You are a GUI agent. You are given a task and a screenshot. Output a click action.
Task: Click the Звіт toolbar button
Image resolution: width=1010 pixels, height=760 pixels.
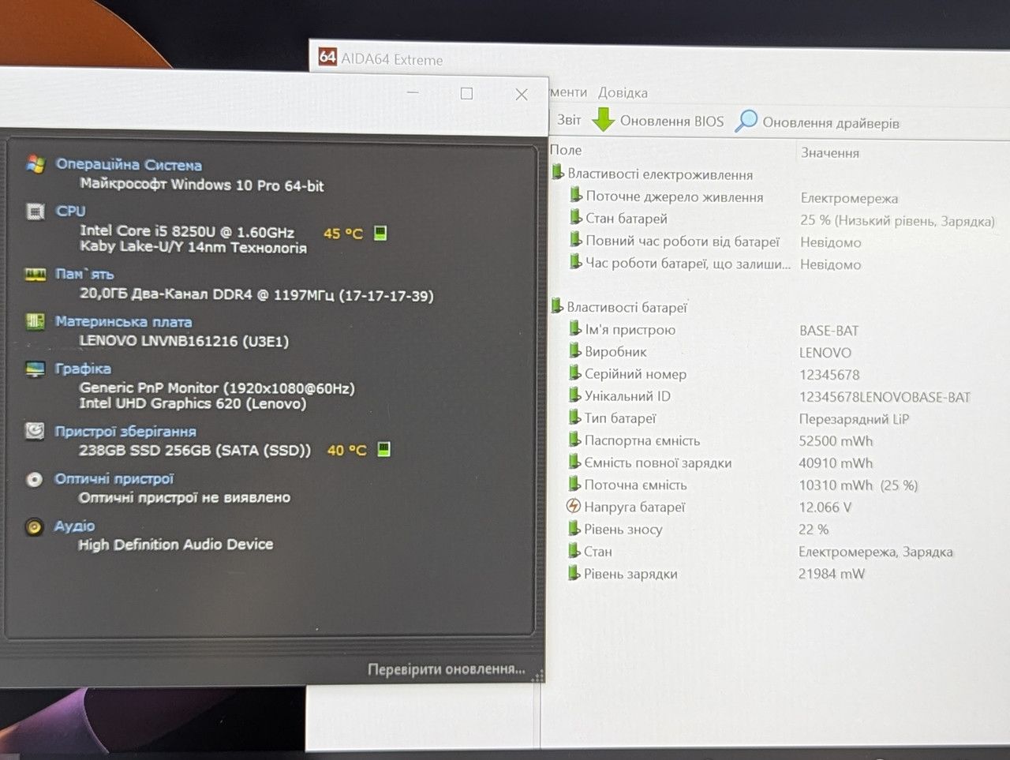pos(569,120)
